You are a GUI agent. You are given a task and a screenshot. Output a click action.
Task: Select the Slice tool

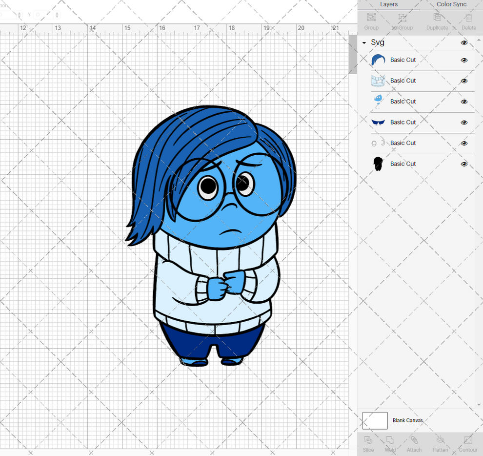(x=368, y=443)
